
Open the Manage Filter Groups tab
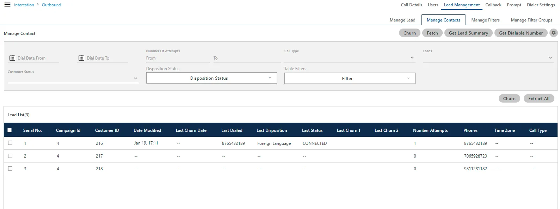pyautogui.click(x=531, y=20)
